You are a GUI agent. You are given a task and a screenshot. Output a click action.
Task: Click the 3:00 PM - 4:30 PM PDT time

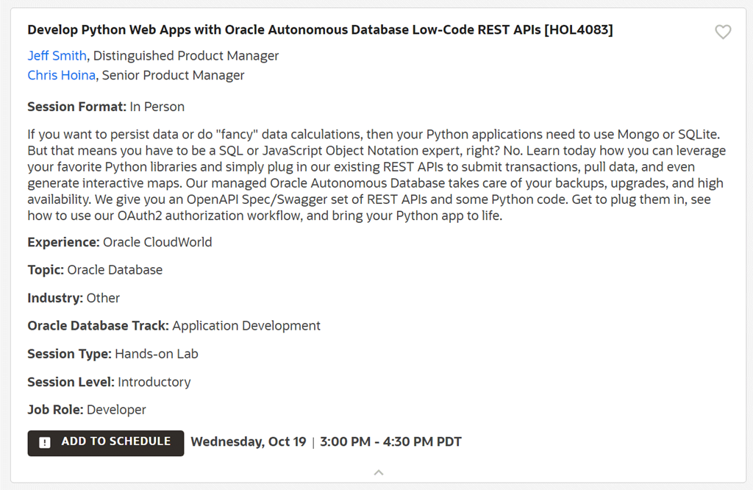click(390, 442)
